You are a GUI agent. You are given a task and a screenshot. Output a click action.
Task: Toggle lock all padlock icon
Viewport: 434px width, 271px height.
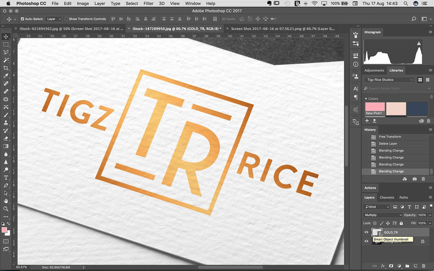(401, 223)
